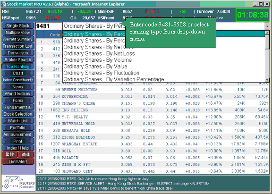
Task: Open the Transaction Log
Action: 17,46
